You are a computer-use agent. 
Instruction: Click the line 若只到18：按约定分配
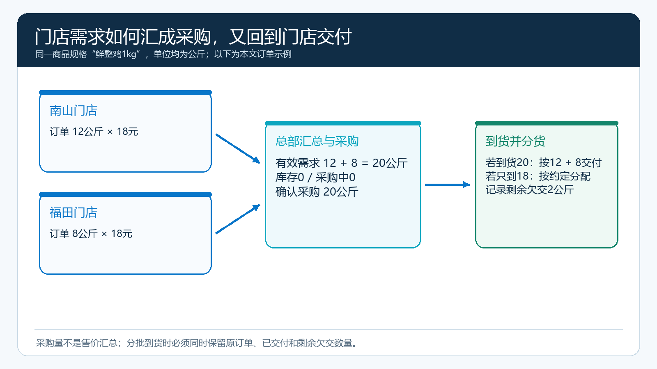[x=538, y=176]
